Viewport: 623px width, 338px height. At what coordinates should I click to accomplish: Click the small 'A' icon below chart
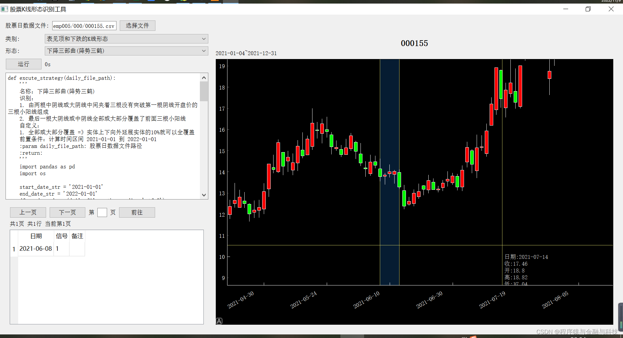click(219, 321)
